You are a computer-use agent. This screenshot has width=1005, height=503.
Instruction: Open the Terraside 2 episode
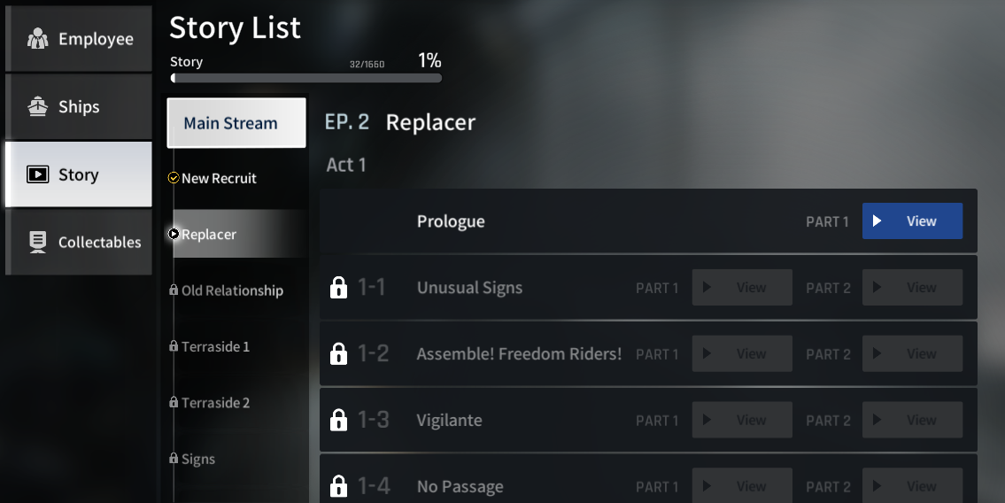coord(215,403)
